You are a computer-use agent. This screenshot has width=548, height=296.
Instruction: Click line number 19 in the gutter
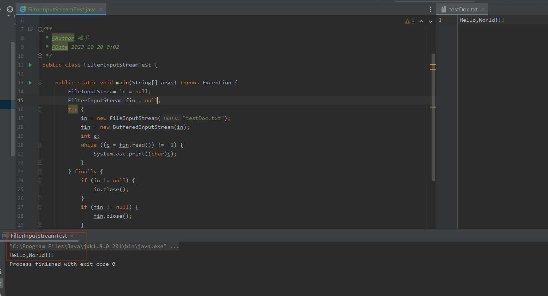point(21,136)
